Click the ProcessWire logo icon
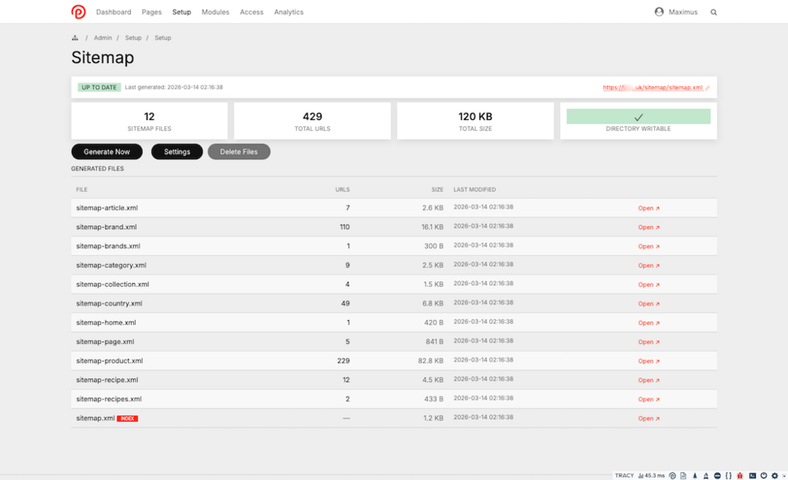788x480 pixels. [x=78, y=12]
